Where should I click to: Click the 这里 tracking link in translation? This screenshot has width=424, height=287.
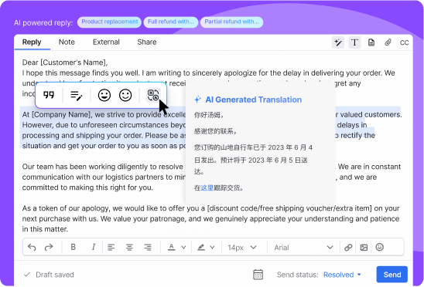pos(207,187)
